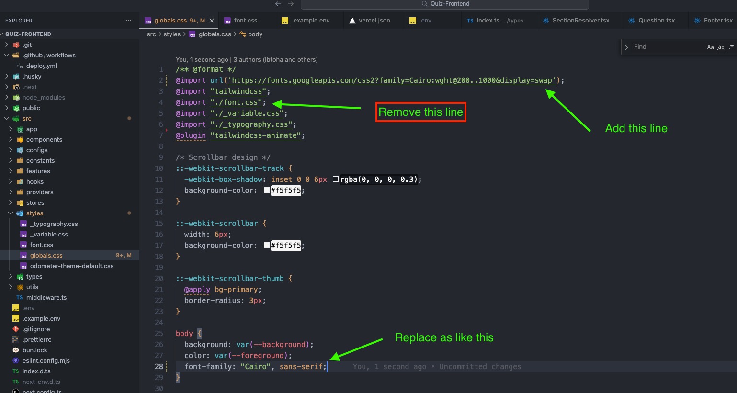Click the .gitignore git icon in explorer
737x393 pixels.
(16, 329)
